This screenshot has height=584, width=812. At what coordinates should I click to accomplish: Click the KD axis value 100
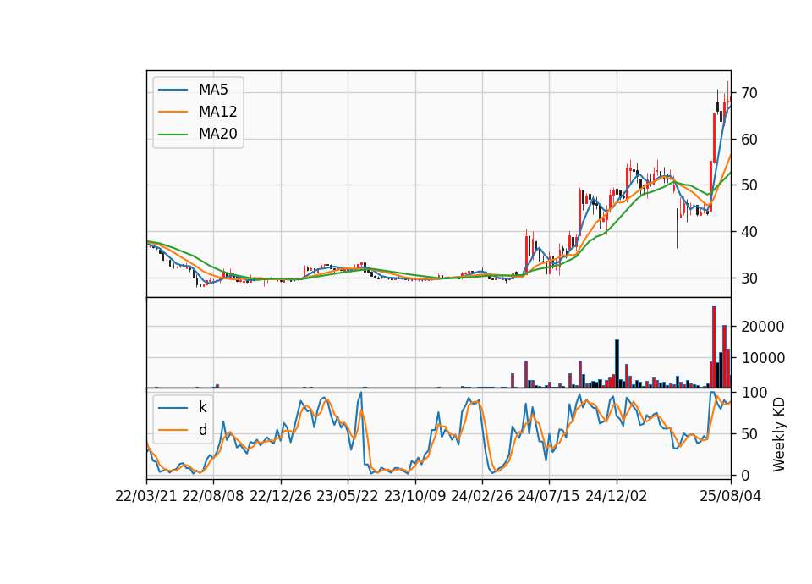pos(754,393)
